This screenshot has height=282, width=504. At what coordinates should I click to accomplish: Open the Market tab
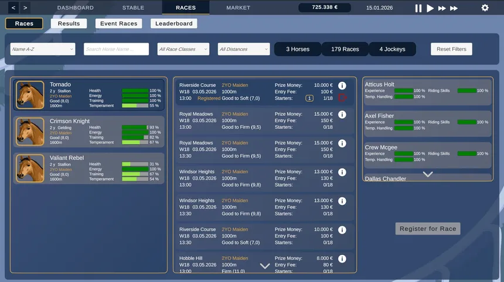238,8
